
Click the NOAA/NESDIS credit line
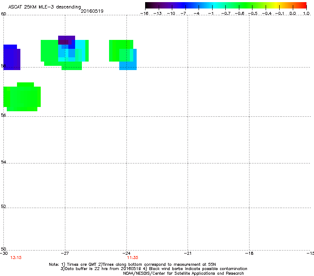183,273
